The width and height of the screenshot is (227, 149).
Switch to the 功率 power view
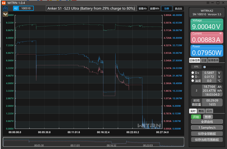(167, 8)
